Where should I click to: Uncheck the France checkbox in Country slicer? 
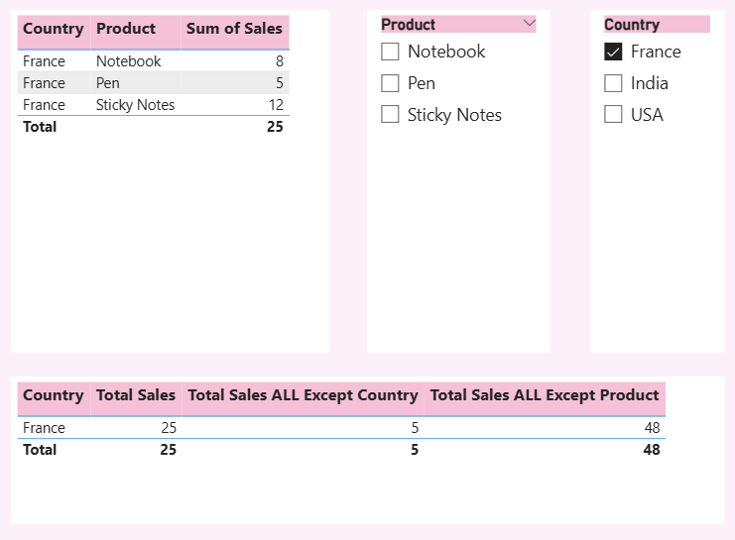[x=613, y=52]
